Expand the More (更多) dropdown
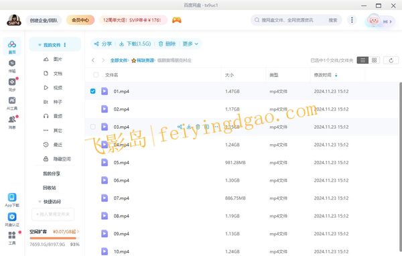Image resolution: width=402 pixels, height=256 pixels. point(190,44)
